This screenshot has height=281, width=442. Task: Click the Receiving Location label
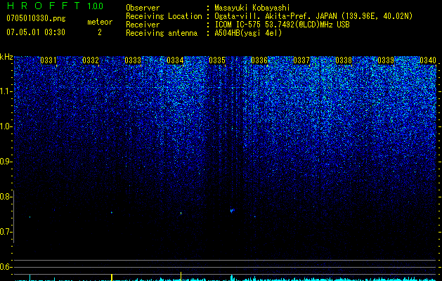tap(164, 16)
